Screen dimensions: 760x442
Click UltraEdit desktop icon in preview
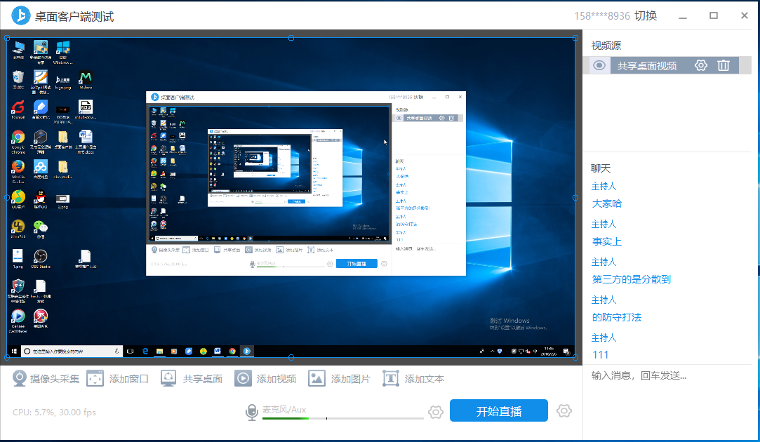[18, 229]
